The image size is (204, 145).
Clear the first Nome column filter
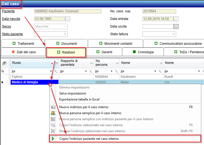coord(160,71)
